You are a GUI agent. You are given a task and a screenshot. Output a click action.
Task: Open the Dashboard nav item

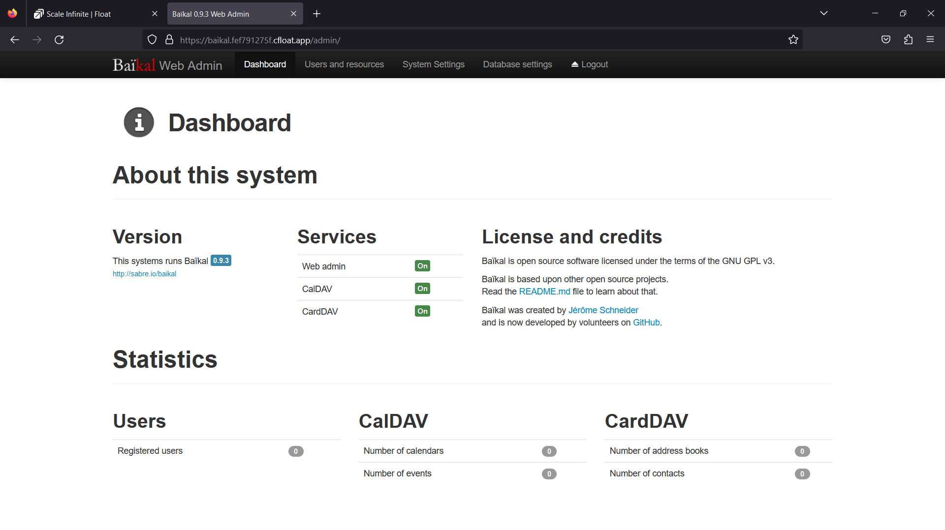tap(265, 64)
